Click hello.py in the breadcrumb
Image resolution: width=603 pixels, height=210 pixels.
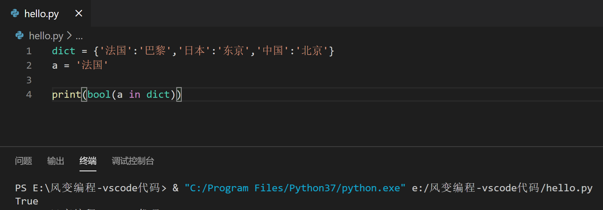[46, 36]
